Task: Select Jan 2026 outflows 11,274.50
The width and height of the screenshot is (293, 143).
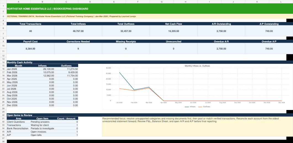Action: 66,69
